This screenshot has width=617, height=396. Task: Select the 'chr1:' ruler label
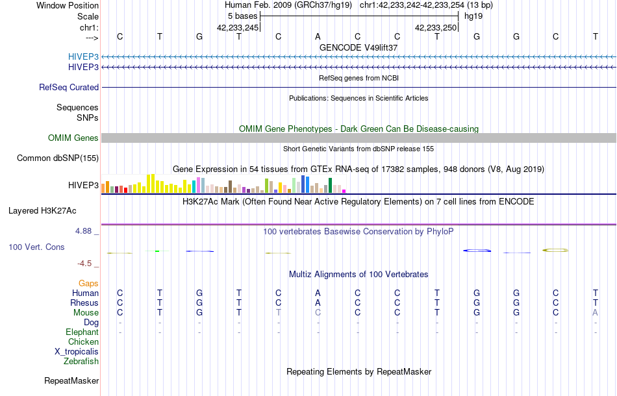(89, 27)
